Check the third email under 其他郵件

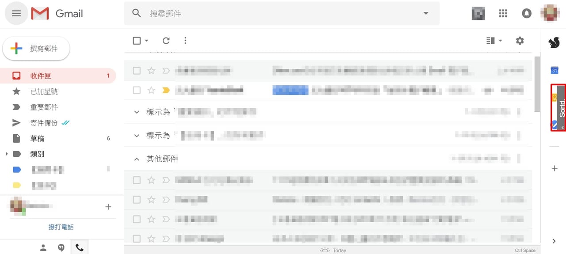[137, 219]
